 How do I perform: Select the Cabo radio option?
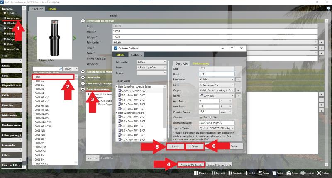[5, 43]
